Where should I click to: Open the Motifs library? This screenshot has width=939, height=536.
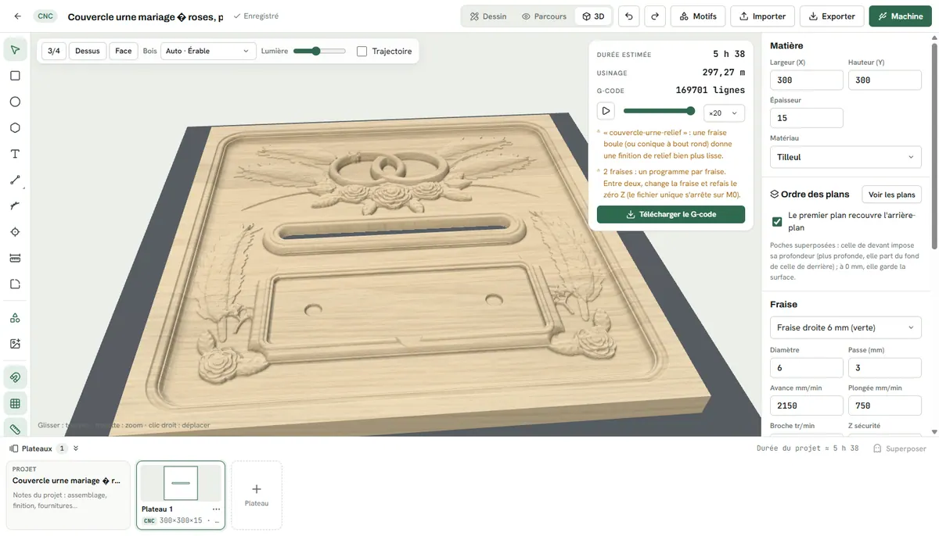coord(697,16)
